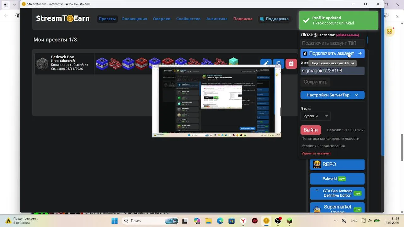
Task: Click the Copilot icon in the taskbar
Action: pos(197,221)
